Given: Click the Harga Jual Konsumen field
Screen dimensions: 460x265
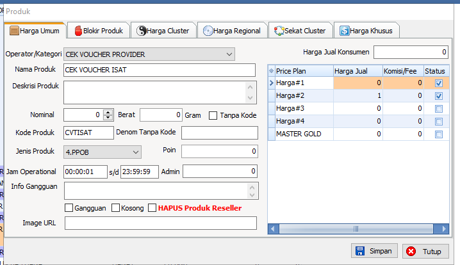Looking at the screenshot, I should (x=411, y=52).
